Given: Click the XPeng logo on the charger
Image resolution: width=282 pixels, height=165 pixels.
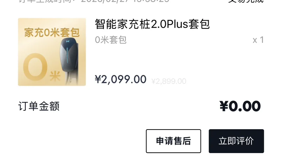Looking at the screenshot, I should pyautogui.click(x=68, y=41).
